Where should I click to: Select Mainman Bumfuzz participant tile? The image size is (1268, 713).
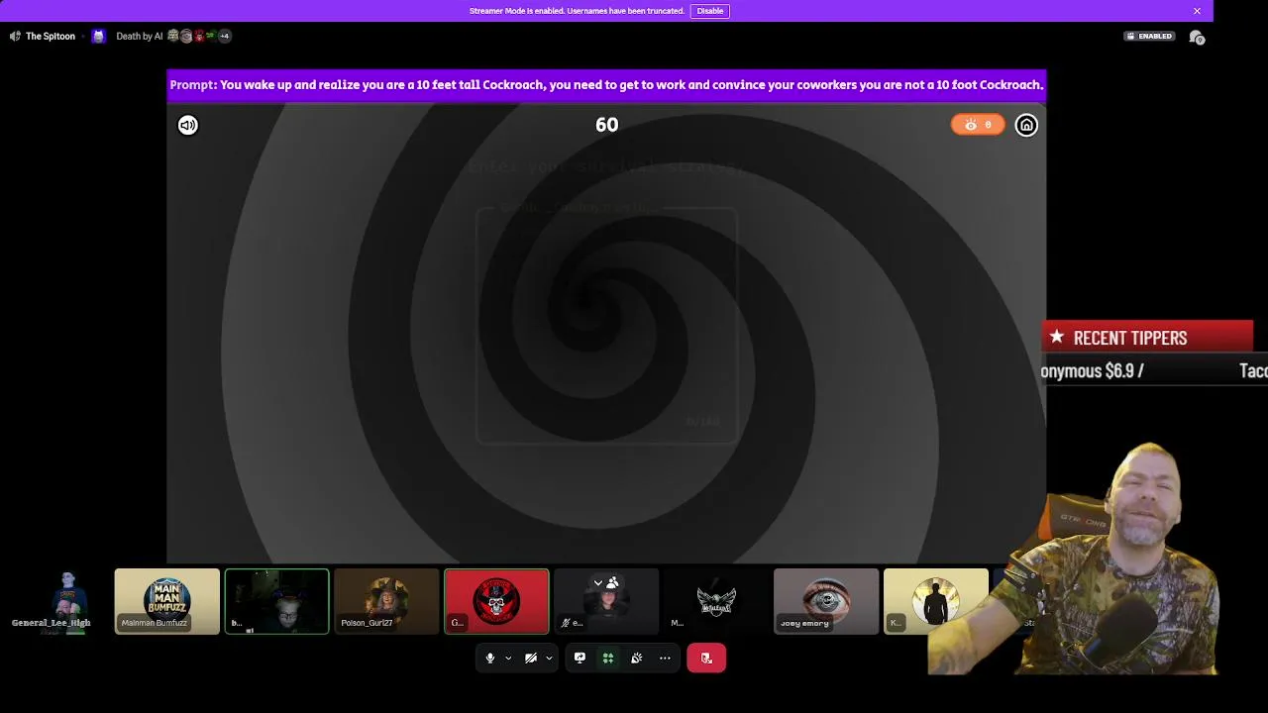click(166, 601)
